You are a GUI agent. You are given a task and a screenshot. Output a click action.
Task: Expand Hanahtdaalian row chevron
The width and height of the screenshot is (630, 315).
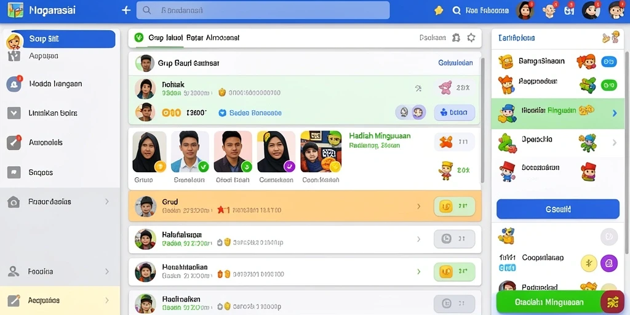418,271
